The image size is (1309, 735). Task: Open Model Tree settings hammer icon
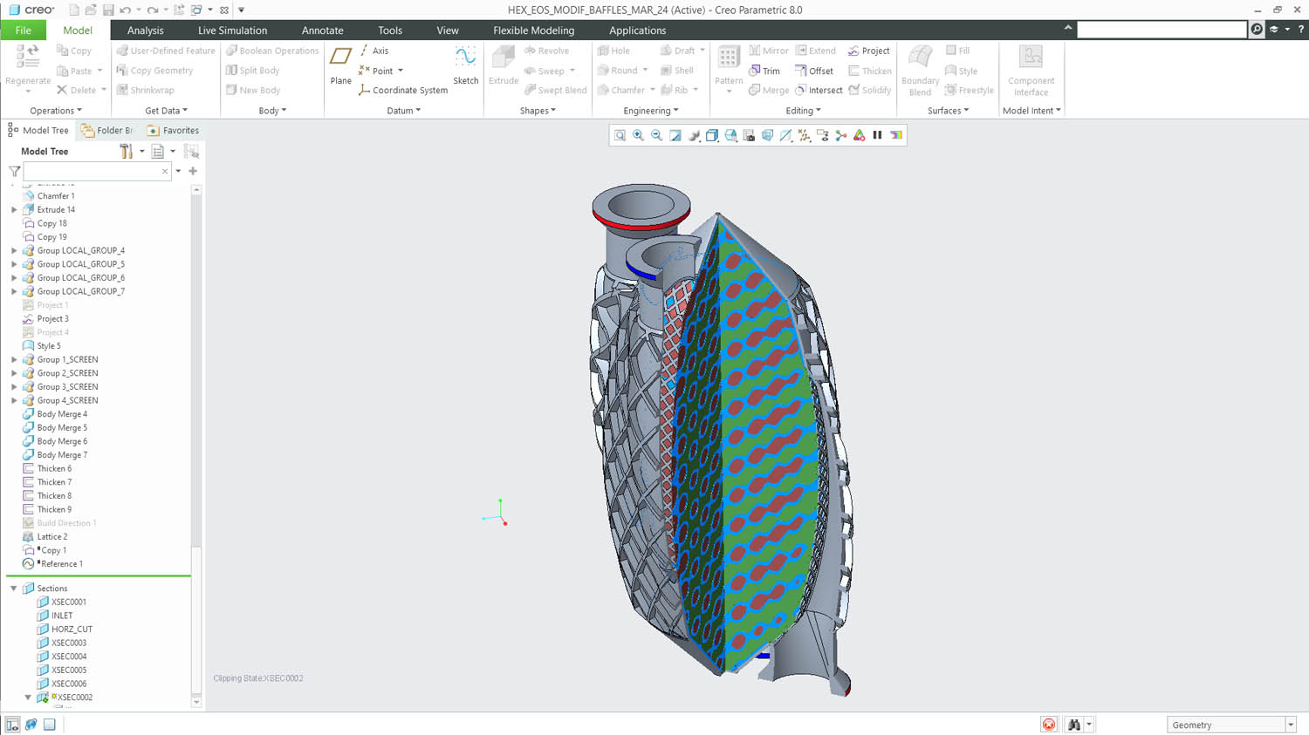[x=127, y=152]
